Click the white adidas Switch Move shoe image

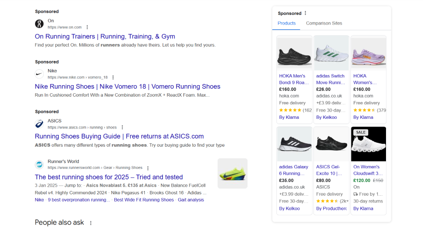[332, 53]
